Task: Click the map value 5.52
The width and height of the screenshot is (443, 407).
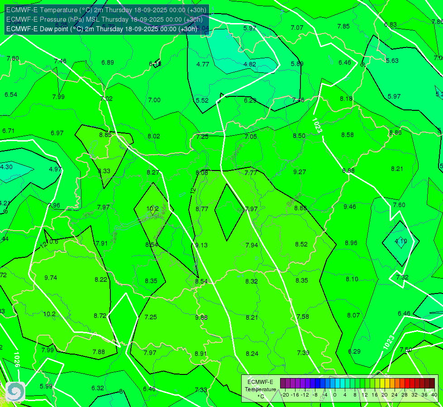Action: tap(202, 100)
